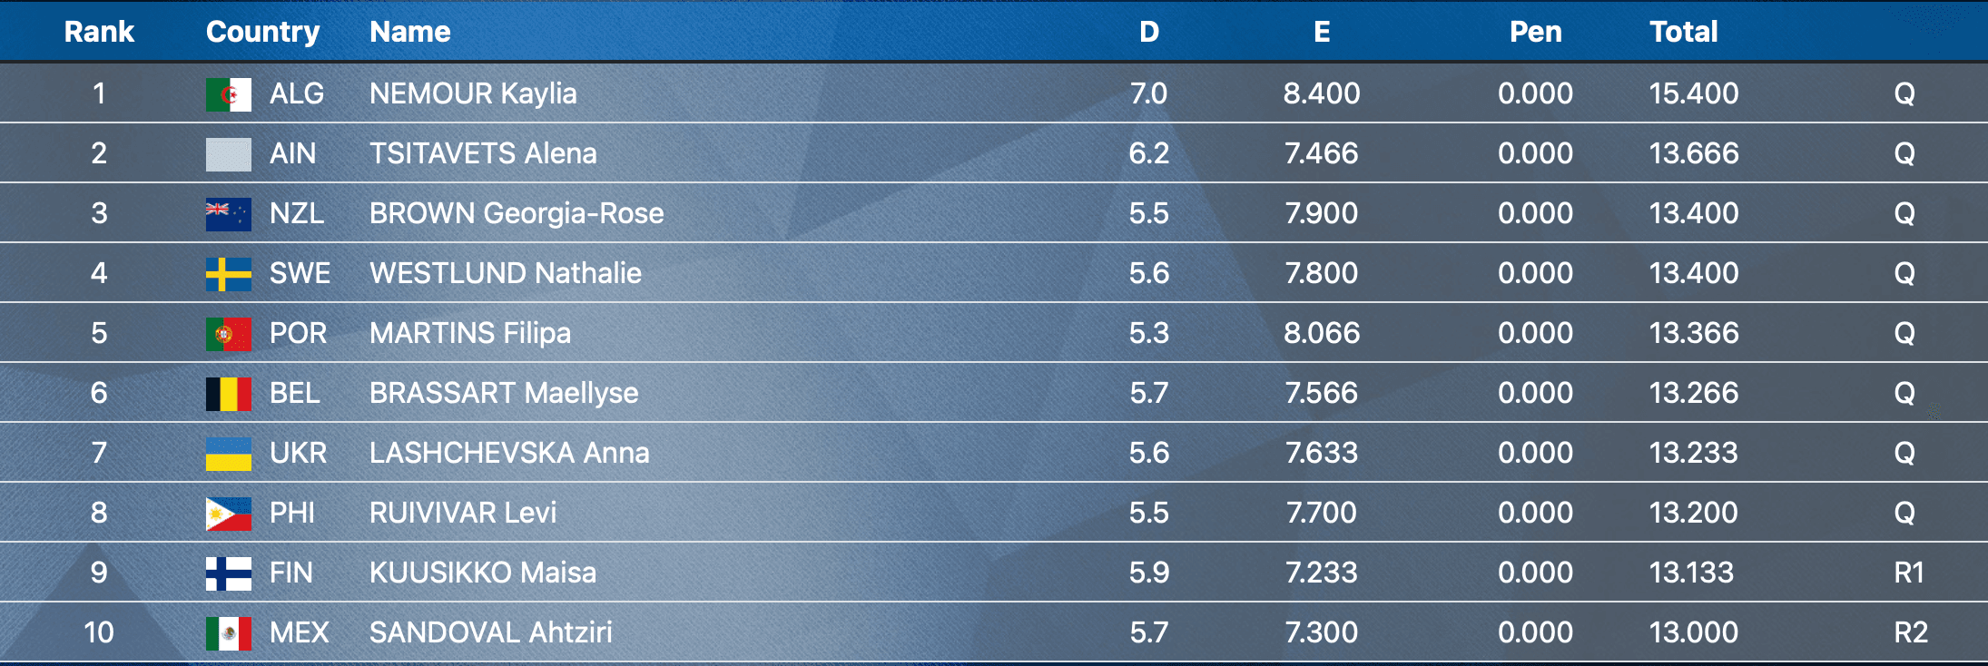
Task: Select gymnast BROWN Georgia-Rose
Action: tap(517, 213)
